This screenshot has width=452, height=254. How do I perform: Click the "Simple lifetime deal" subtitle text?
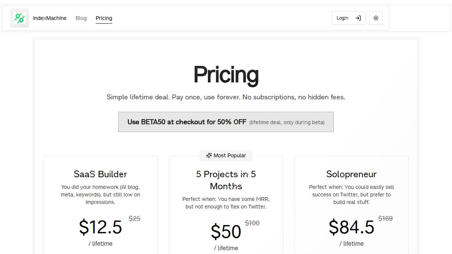tap(226, 97)
